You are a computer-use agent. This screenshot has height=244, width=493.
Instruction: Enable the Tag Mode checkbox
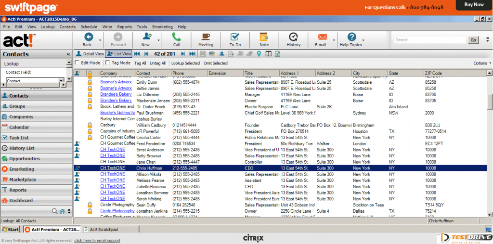click(x=108, y=63)
